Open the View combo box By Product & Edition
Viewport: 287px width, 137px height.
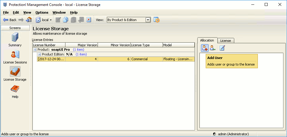129,20
